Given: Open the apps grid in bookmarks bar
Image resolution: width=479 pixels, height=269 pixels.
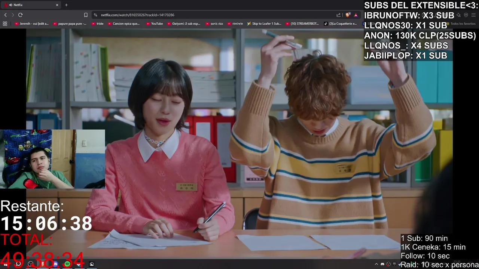Looking at the screenshot, I should (x=5, y=24).
